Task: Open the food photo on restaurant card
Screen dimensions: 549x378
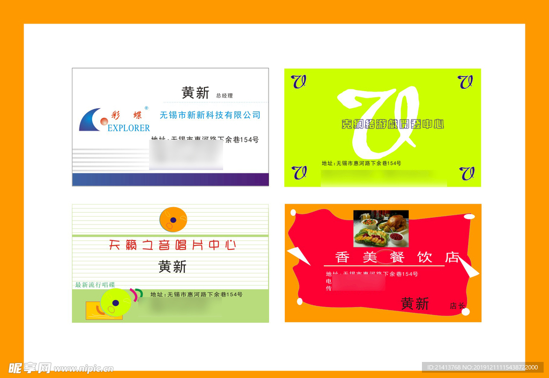Action: tap(381, 228)
